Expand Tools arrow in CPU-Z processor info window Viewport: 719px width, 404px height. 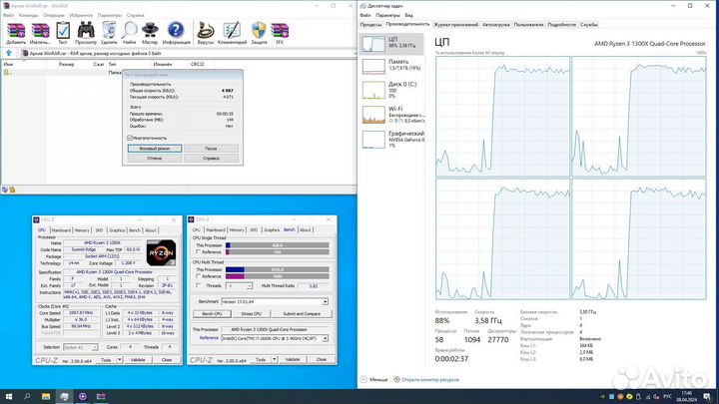pos(119,360)
